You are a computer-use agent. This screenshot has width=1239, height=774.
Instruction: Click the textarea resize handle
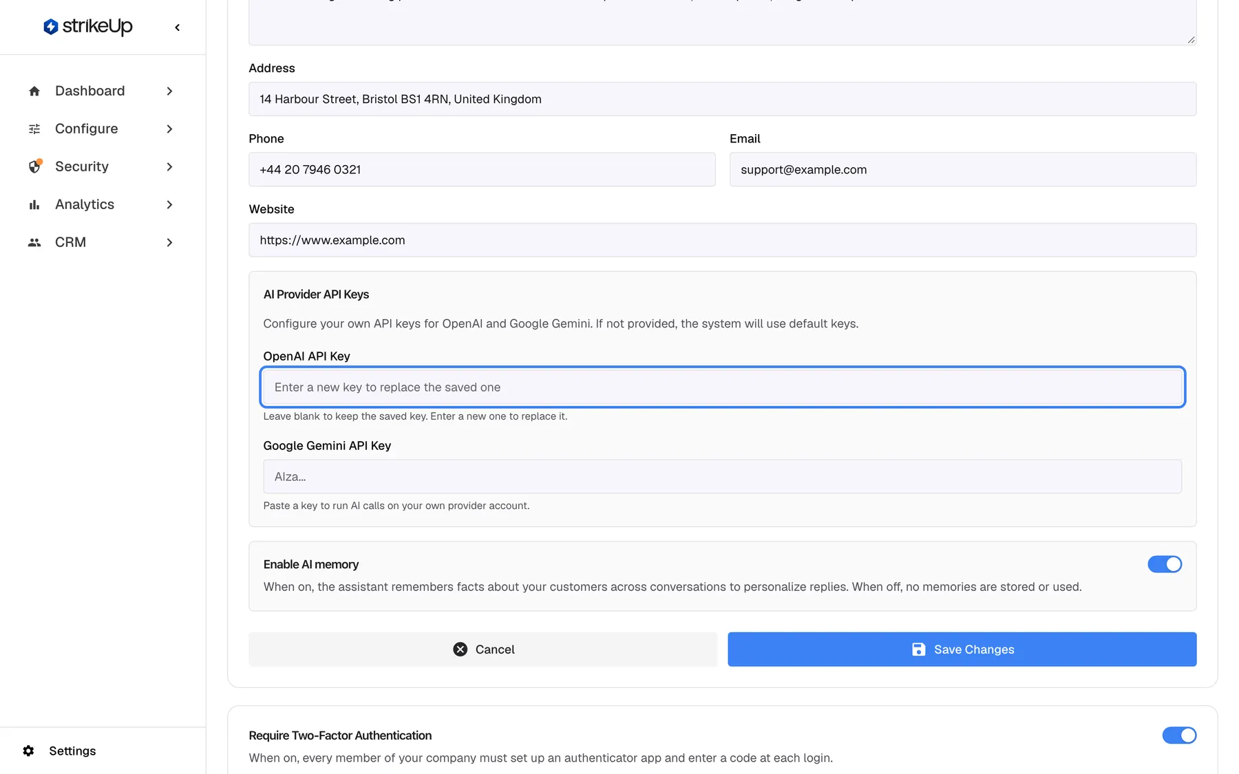1191,40
